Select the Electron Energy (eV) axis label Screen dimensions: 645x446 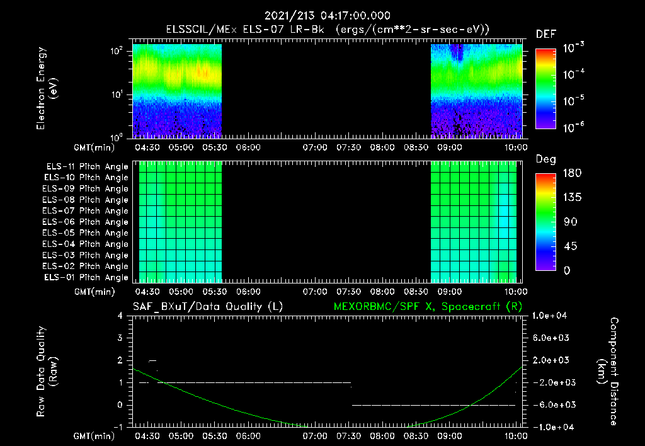point(47,88)
